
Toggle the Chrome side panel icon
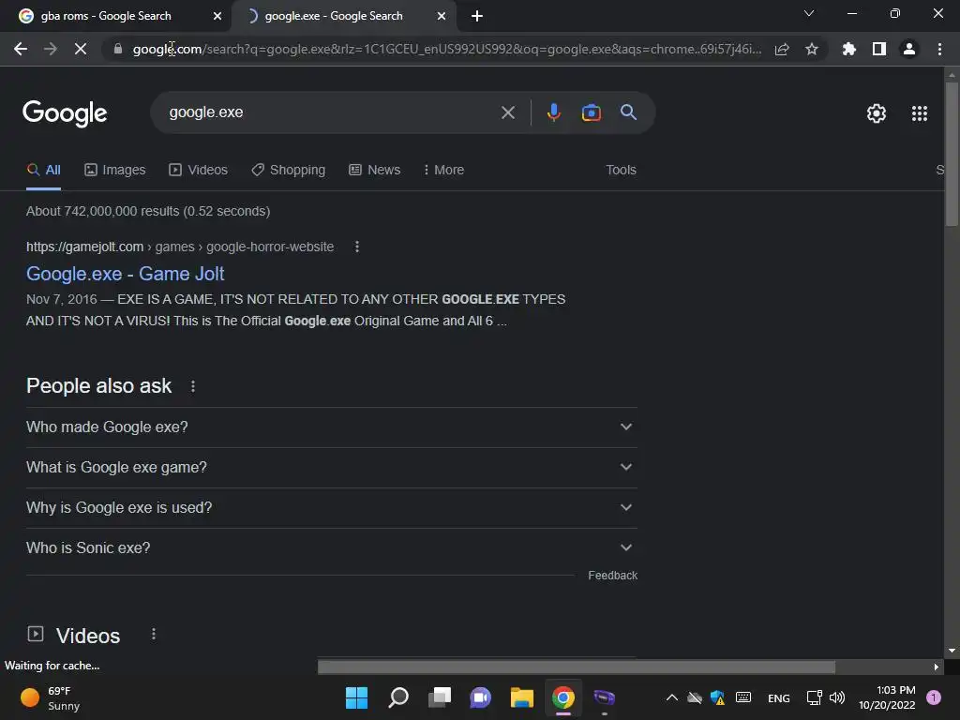[x=879, y=49]
